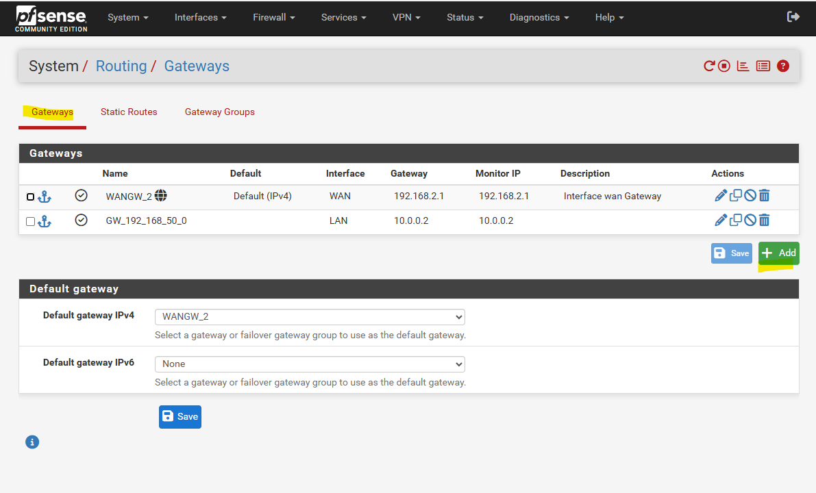Click gateway 10.0.0.2 in the Gateway column
Image resolution: width=816 pixels, height=493 pixels.
pyautogui.click(x=411, y=221)
